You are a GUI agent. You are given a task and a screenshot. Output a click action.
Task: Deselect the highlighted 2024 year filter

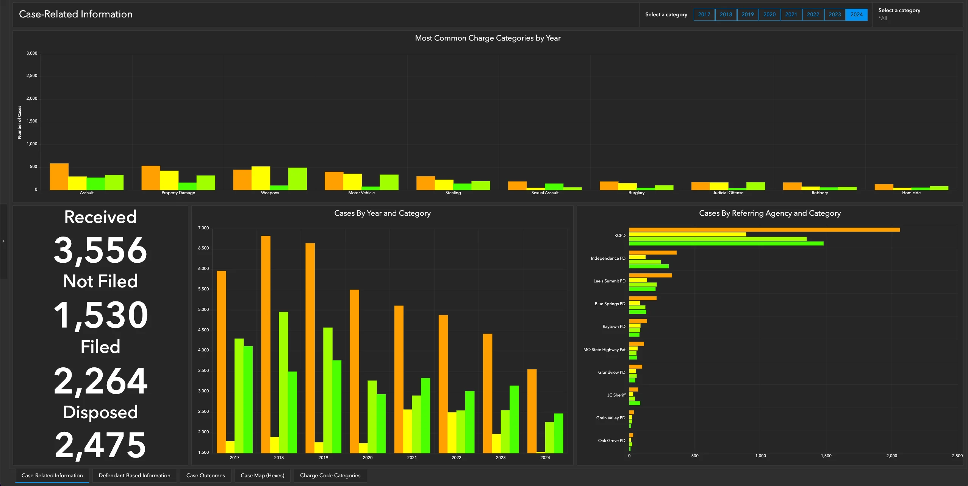point(857,14)
